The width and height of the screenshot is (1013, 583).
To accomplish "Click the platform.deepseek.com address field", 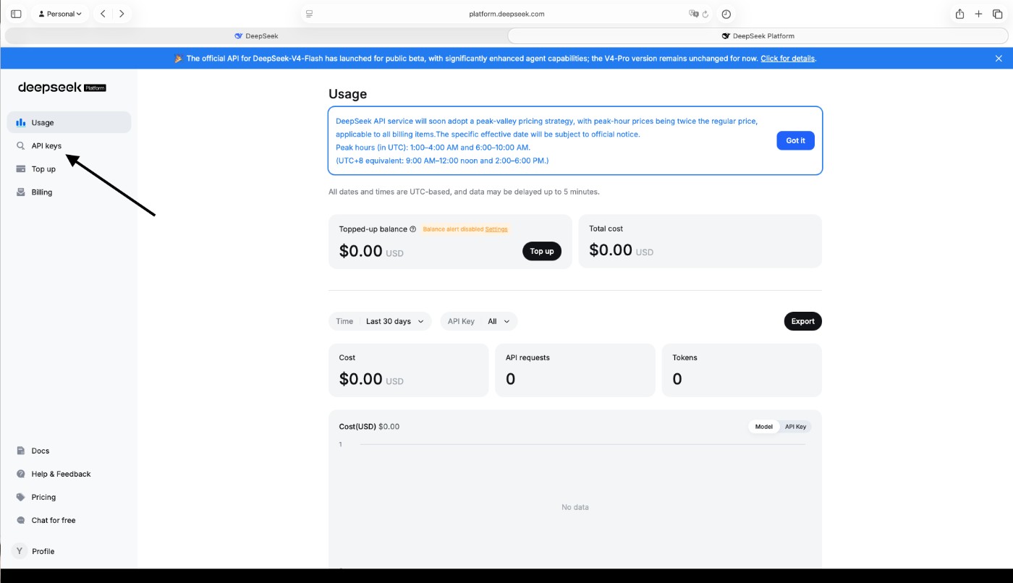I will click(506, 14).
